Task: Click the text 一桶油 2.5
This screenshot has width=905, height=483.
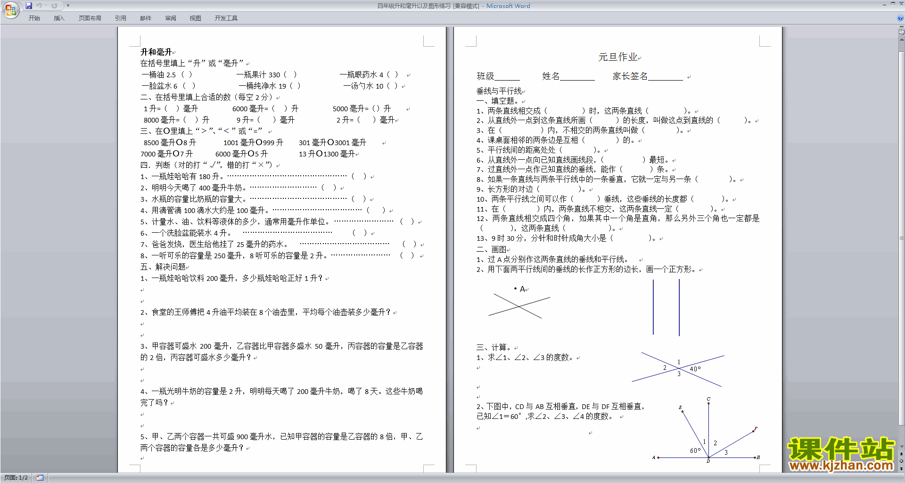Action: coord(158,74)
